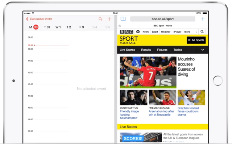The image size is (232, 150).
Task: Open the Live Scores tab in black bar
Action: 127,50
